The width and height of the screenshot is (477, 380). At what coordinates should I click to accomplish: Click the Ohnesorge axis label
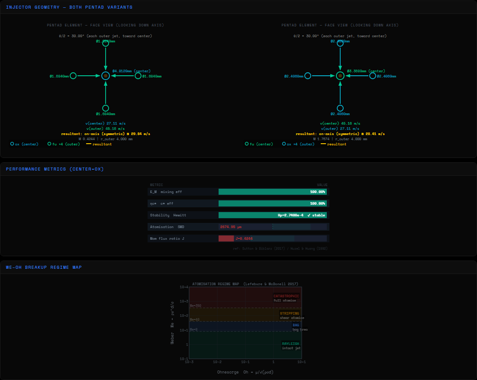pyautogui.click(x=245, y=372)
